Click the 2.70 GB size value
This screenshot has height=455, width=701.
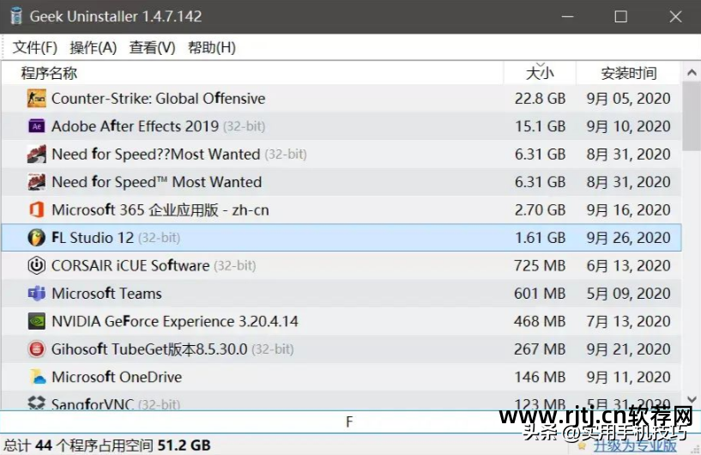[540, 209]
